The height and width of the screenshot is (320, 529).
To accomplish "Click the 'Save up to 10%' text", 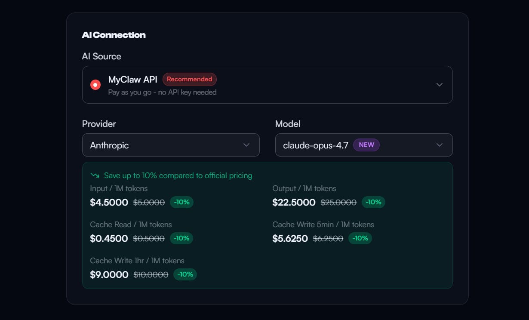I will click(x=178, y=175).
